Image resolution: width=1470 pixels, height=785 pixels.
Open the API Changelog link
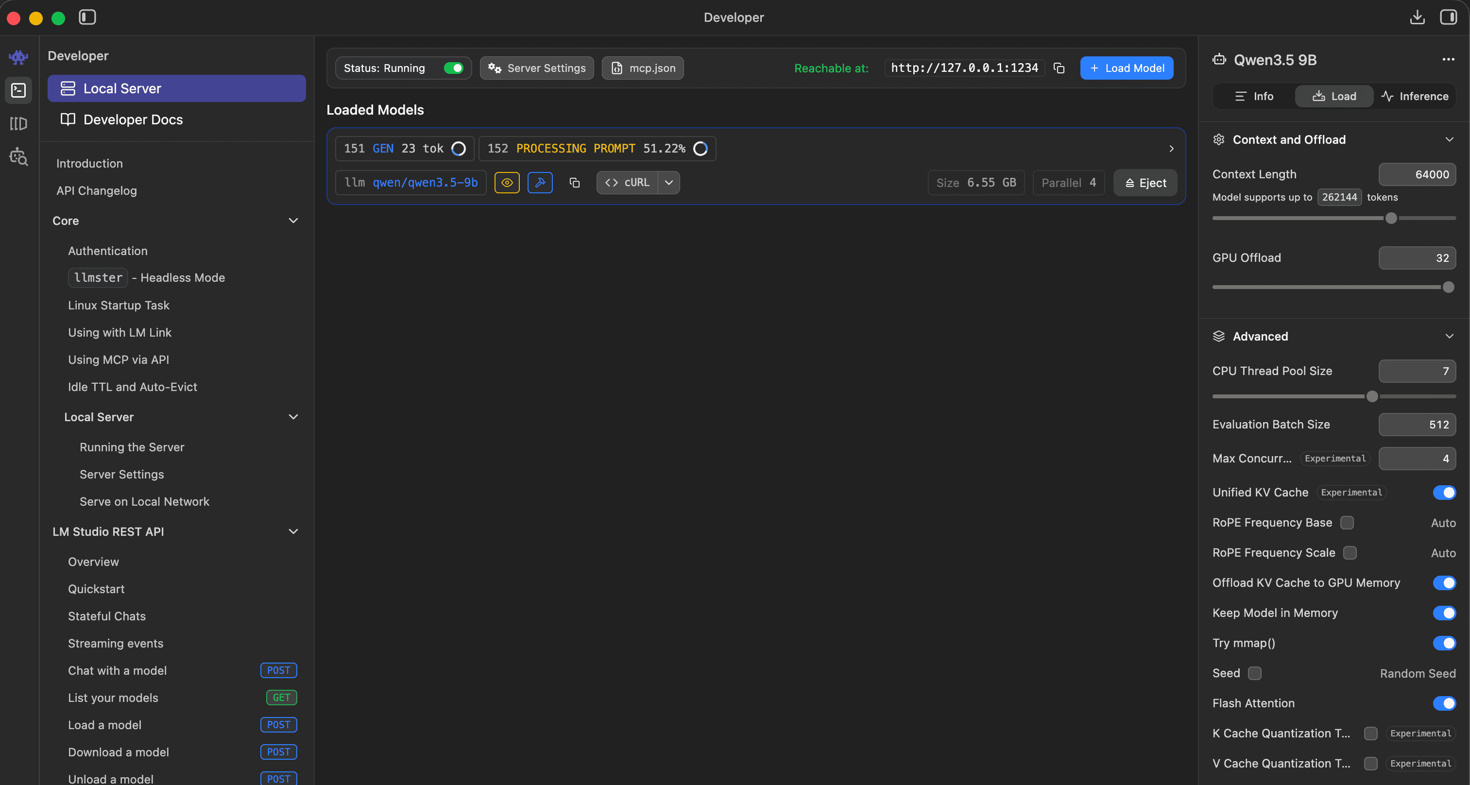tap(97, 190)
